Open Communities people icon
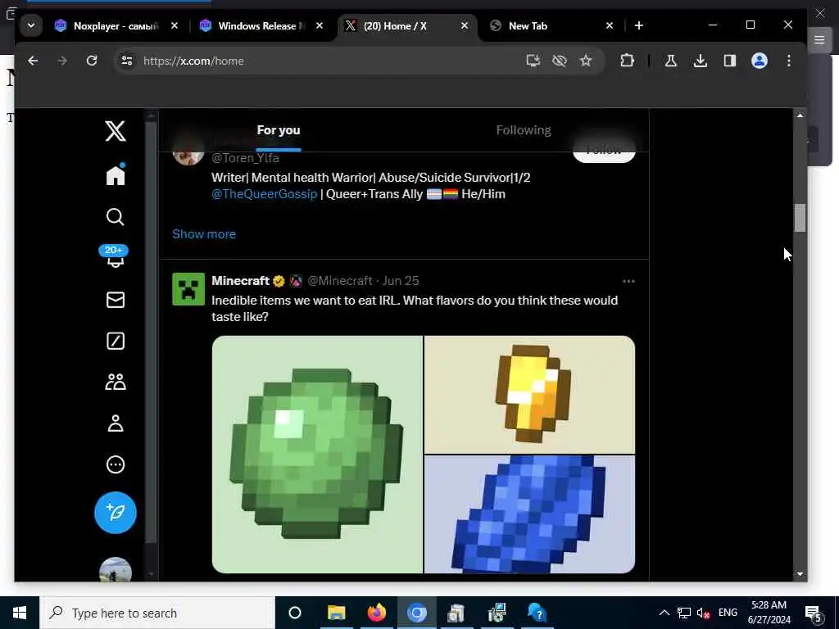 pyautogui.click(x=116, y=382)
